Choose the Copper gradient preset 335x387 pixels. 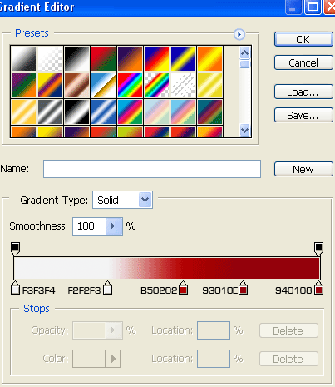(x=76, y=85)
